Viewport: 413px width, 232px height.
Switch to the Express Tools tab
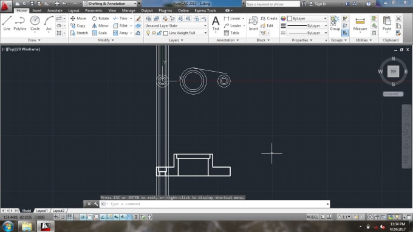205,10
